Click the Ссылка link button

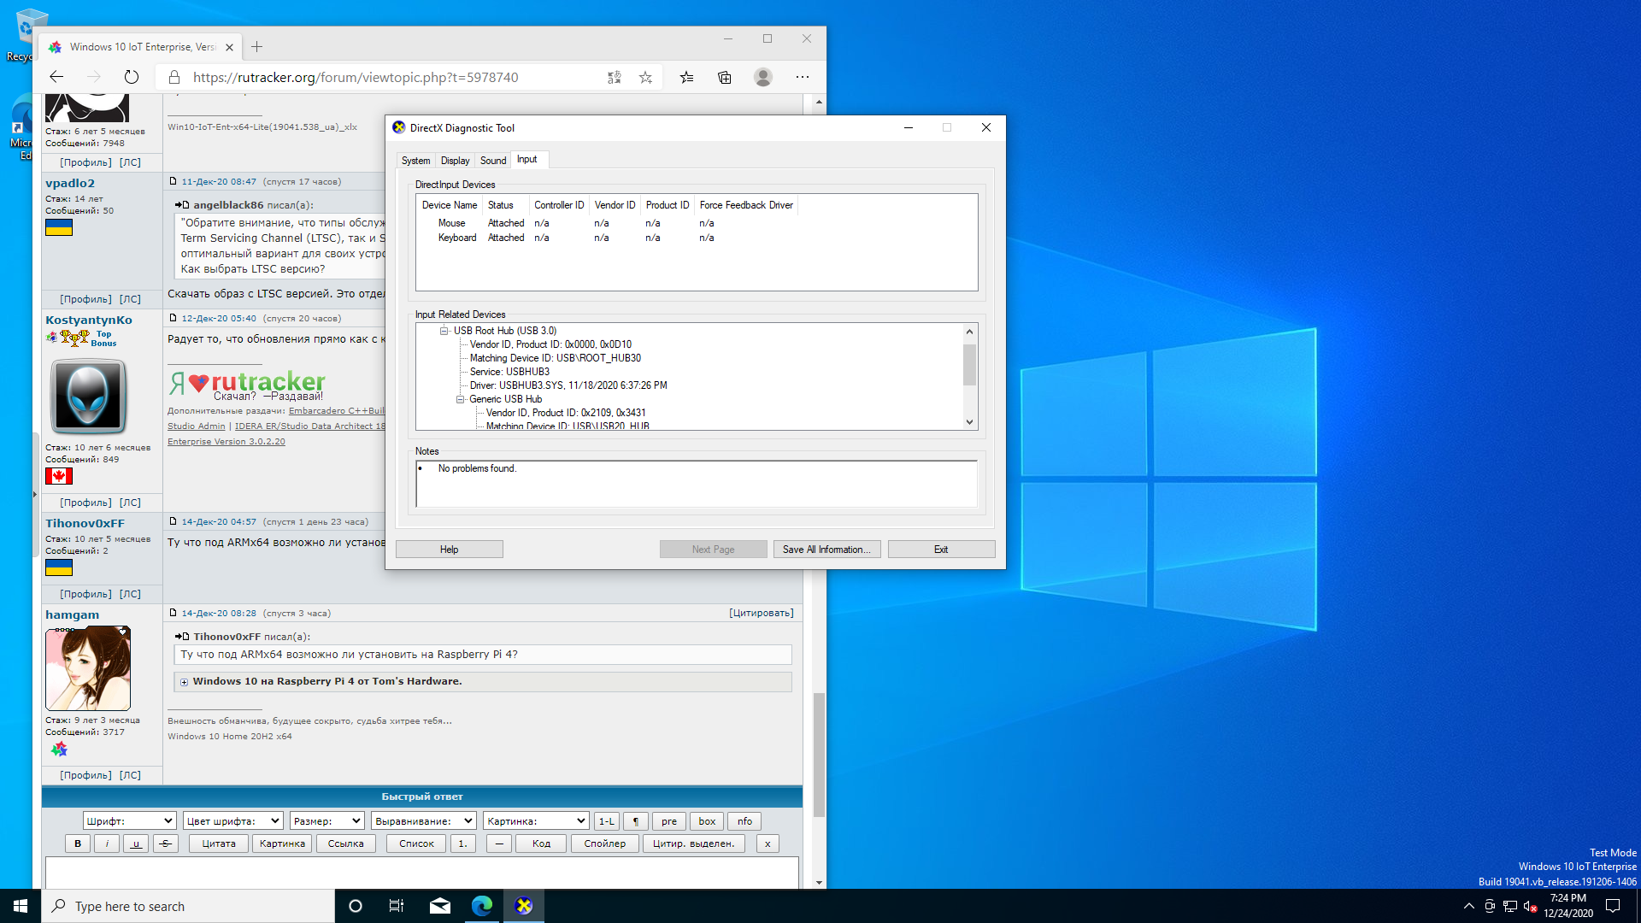pyautogui.click(x=346, y=844)
